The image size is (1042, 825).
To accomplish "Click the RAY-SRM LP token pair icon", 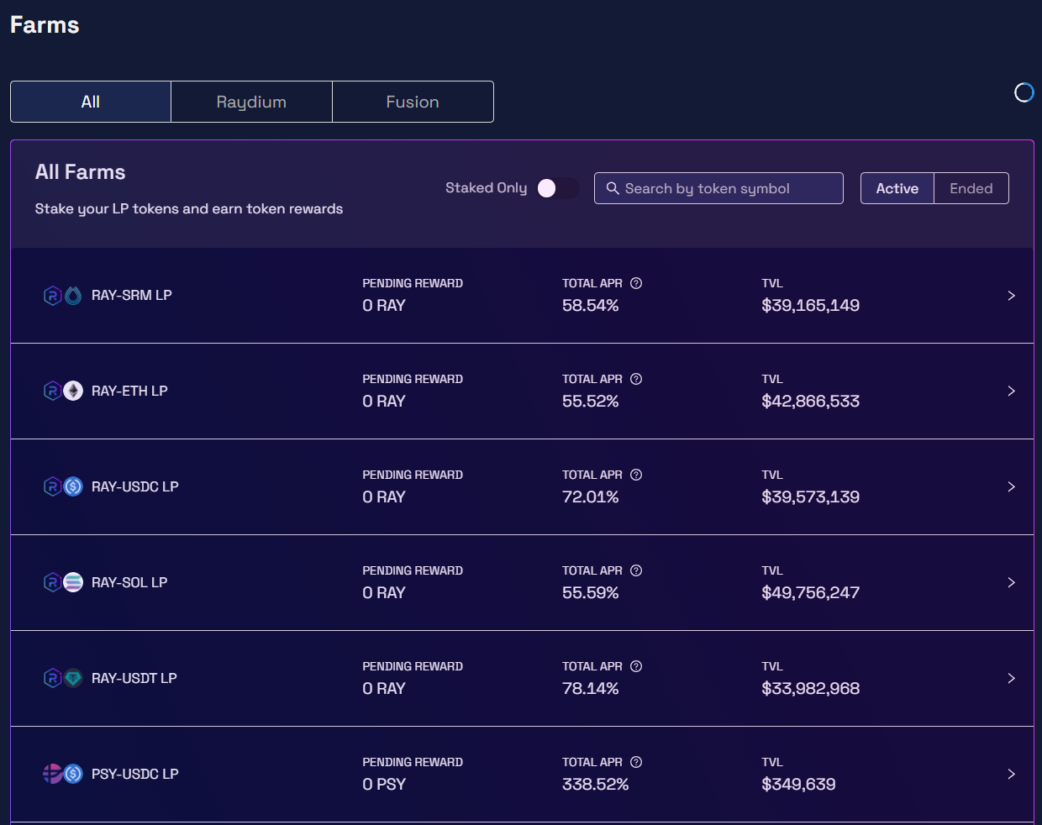I will [x=63, y=296].
